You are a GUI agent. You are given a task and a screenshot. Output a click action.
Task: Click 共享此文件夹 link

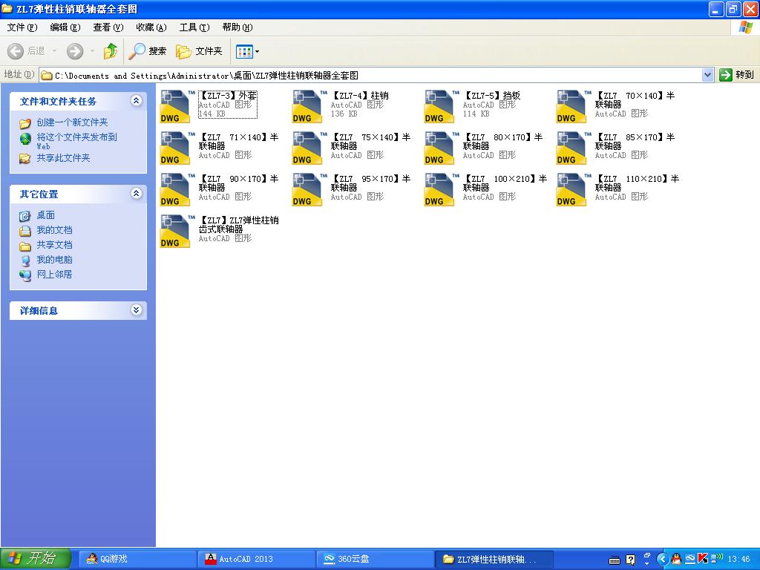[x=64, y=158]
